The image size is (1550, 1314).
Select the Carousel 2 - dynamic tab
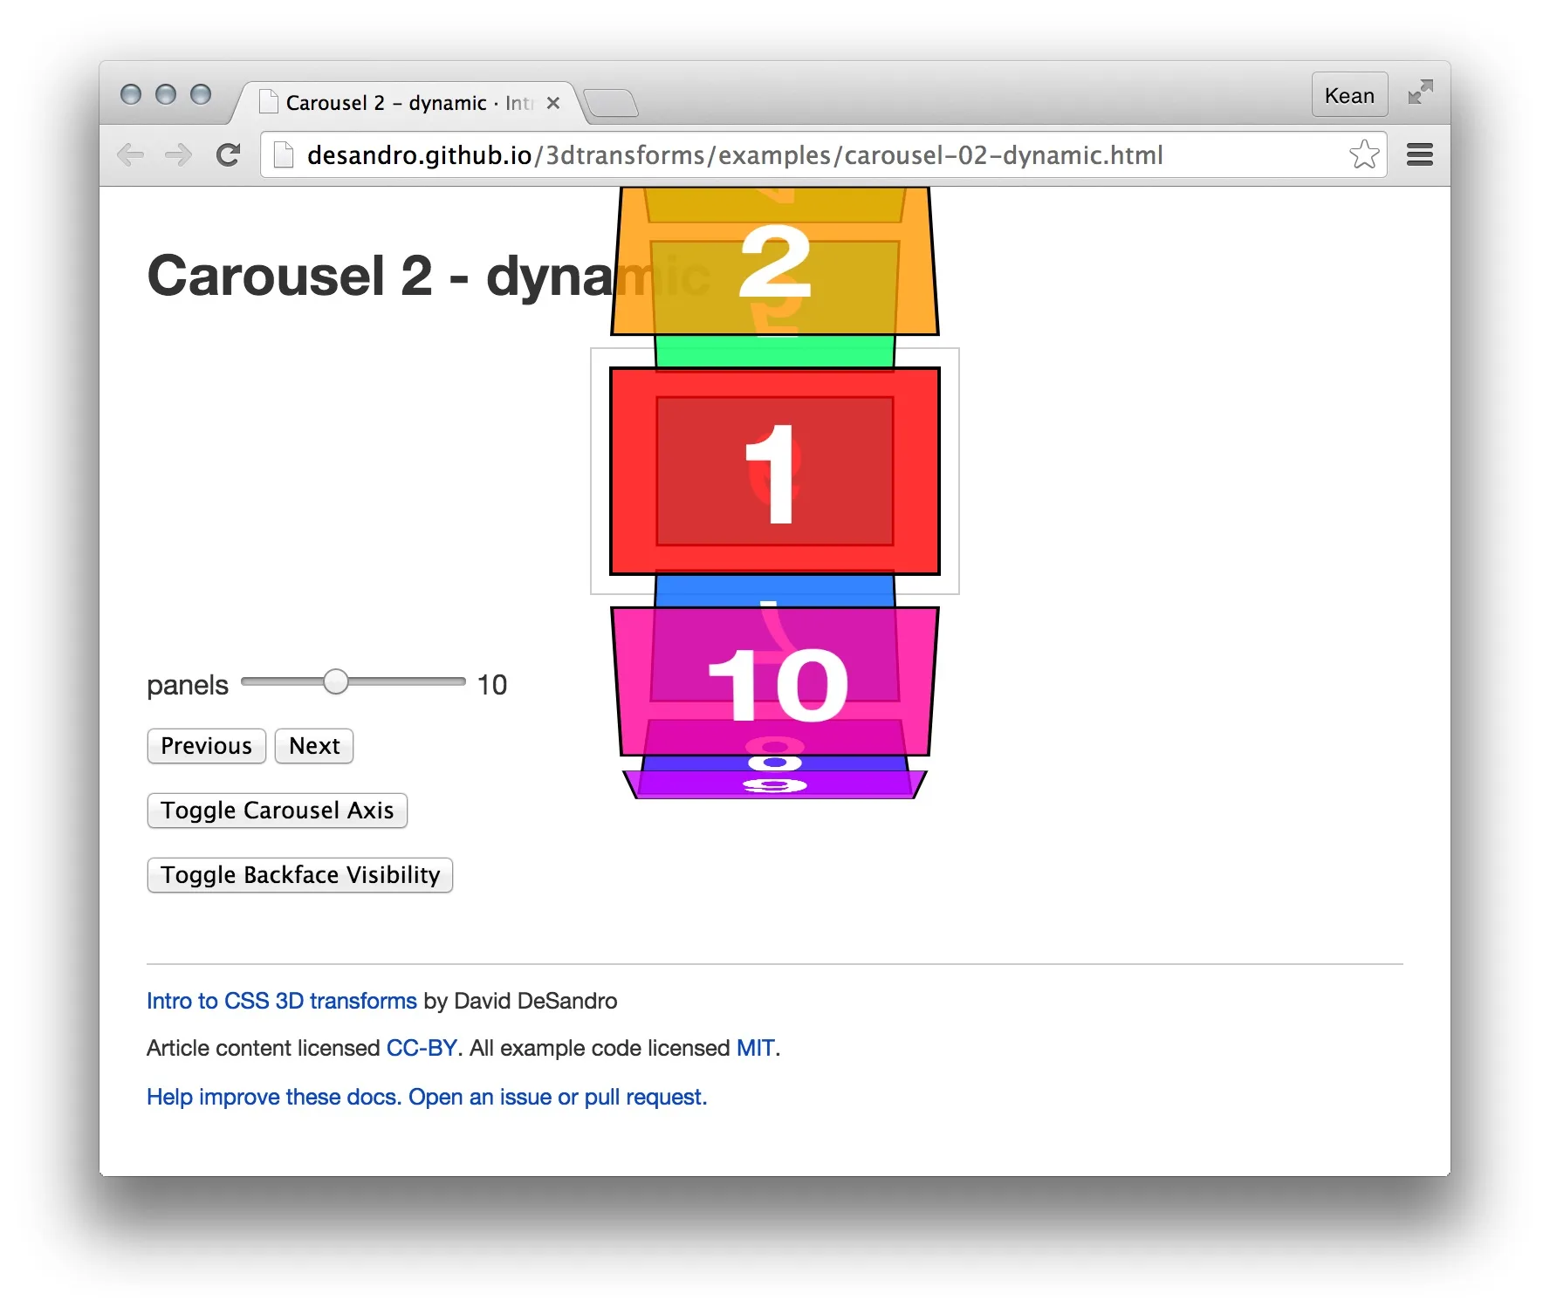point(408,103)
